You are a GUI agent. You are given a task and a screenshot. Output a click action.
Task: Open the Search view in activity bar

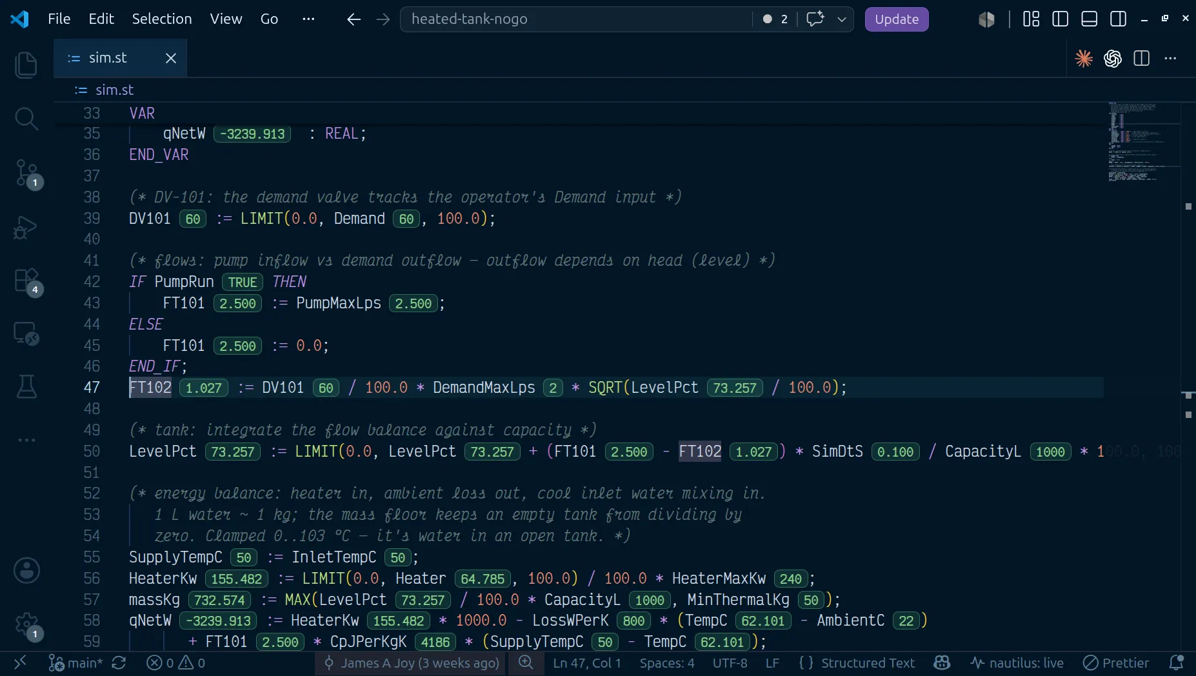(26, 119)
